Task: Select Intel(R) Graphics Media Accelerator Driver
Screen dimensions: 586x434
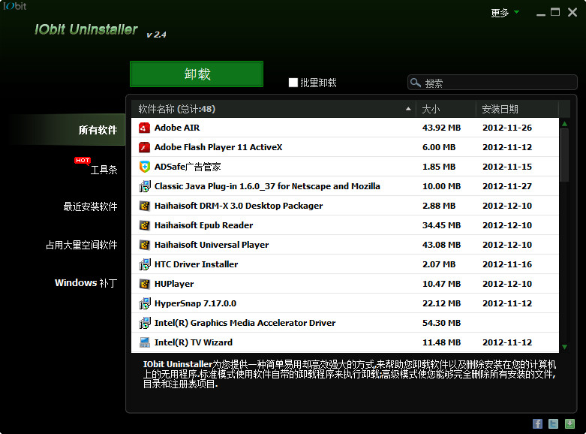Action: coord(245,323)
